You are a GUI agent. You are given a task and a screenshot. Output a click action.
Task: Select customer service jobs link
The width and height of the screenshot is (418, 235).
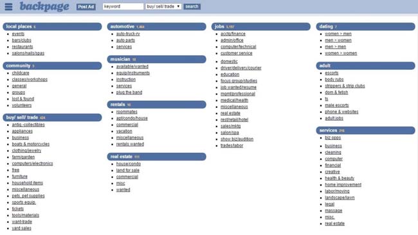coord(236,53)
